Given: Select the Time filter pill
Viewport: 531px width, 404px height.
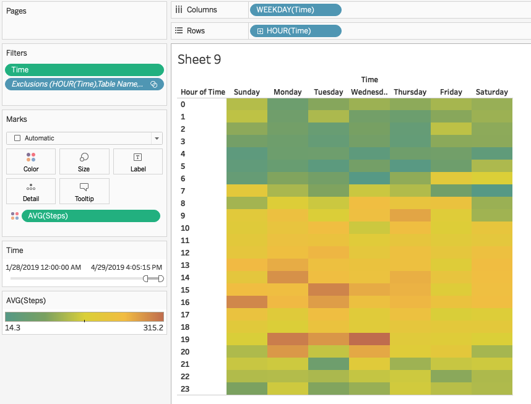Looking at the screenshot, I should [84, 70].
